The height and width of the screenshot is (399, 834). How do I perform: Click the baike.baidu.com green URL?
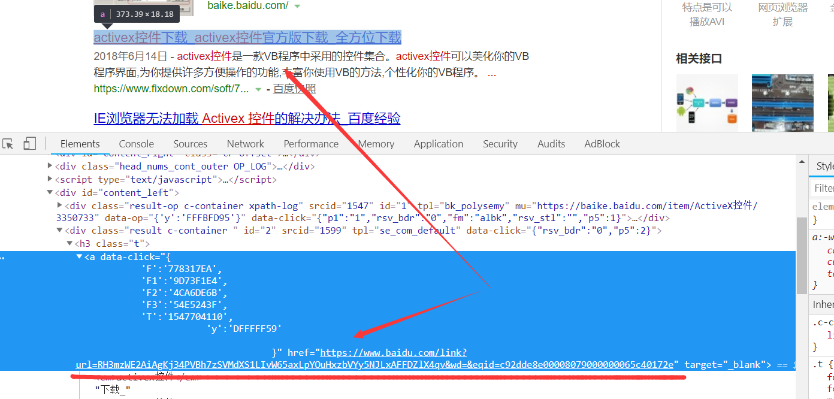[247, 6]
